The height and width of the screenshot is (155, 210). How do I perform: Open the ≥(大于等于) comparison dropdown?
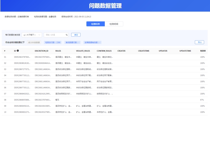(x=32, y=35)
